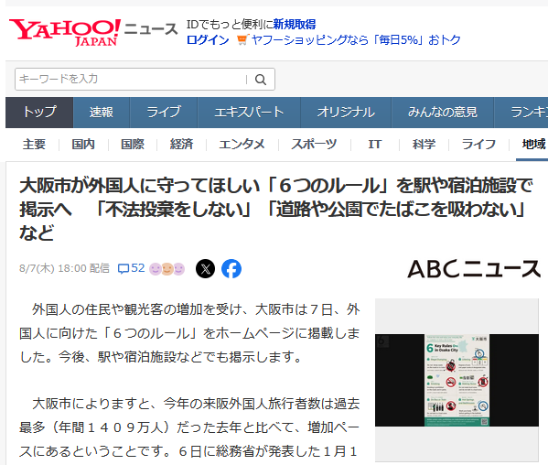This screenshot has width=548, height=465.
Task: Click the ABCニュース provider logo
Action: [474, 269]
